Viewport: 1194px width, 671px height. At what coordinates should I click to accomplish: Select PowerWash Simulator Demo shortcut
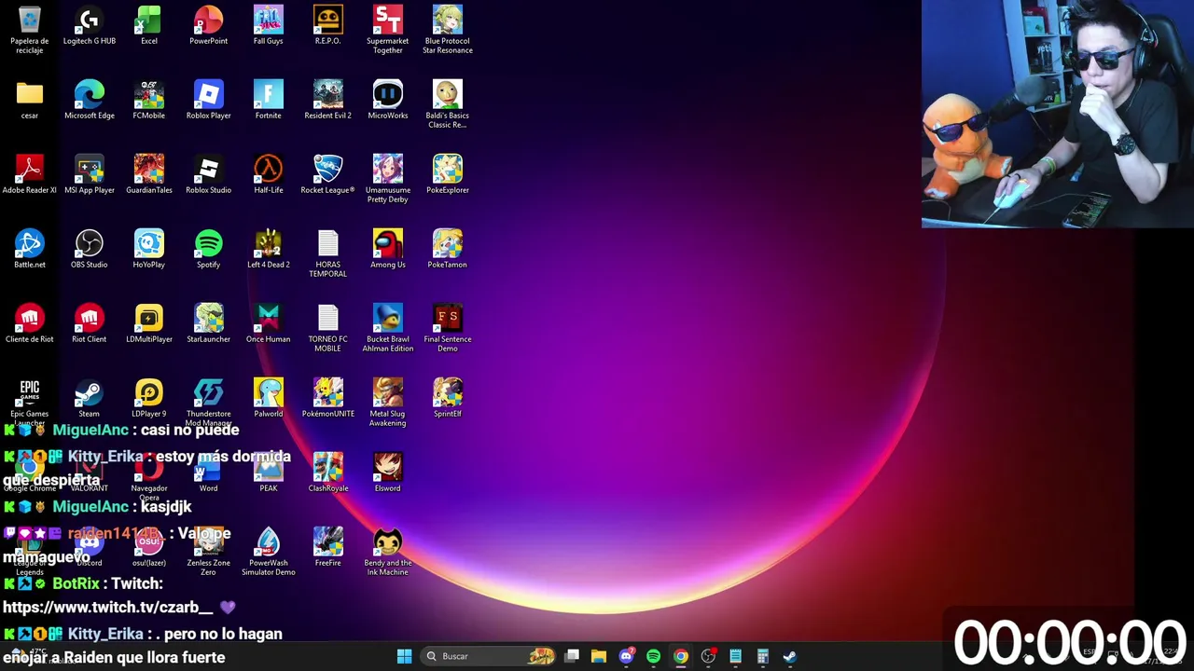point(268,552)
